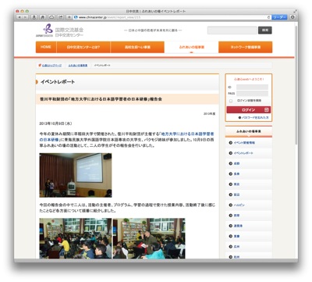This screenshot has height=282, width=312.
Task: Click the add bookmark plus button
Action: coord(69,17)
